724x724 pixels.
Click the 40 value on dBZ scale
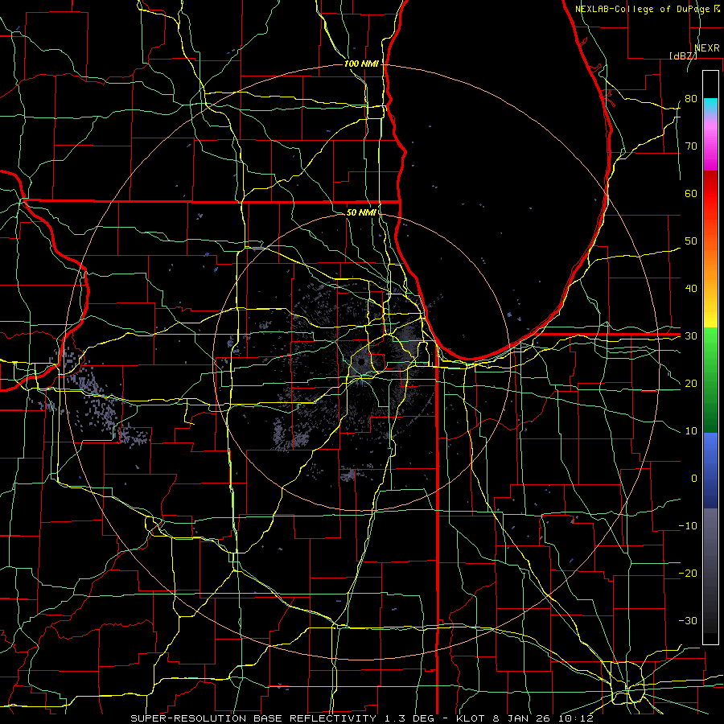[691, 289]
